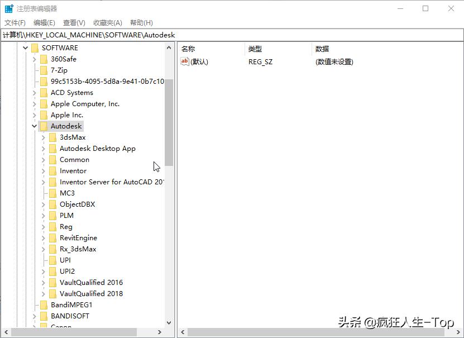This screenshot has width=464, height=338.
Task: Expand the 360Safe tree node
Action: coord(35,59)
